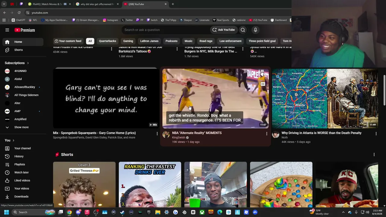Open Liked videos list
386x217 pixels.
coord(22,180)
